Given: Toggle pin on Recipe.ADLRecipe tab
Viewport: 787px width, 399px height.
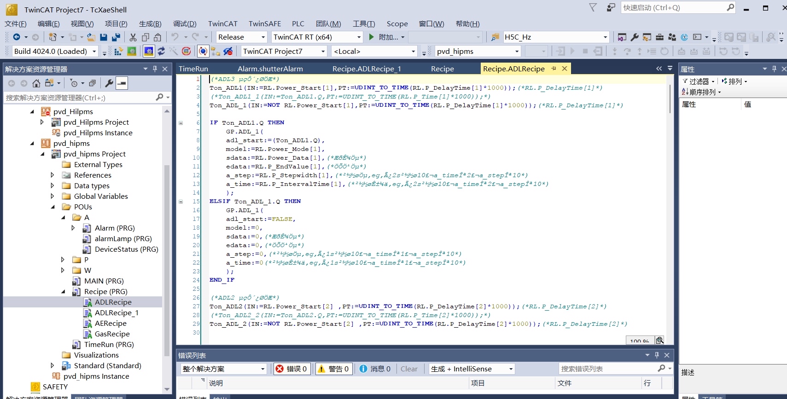Looking at the screenshot, I should point(554,69).
